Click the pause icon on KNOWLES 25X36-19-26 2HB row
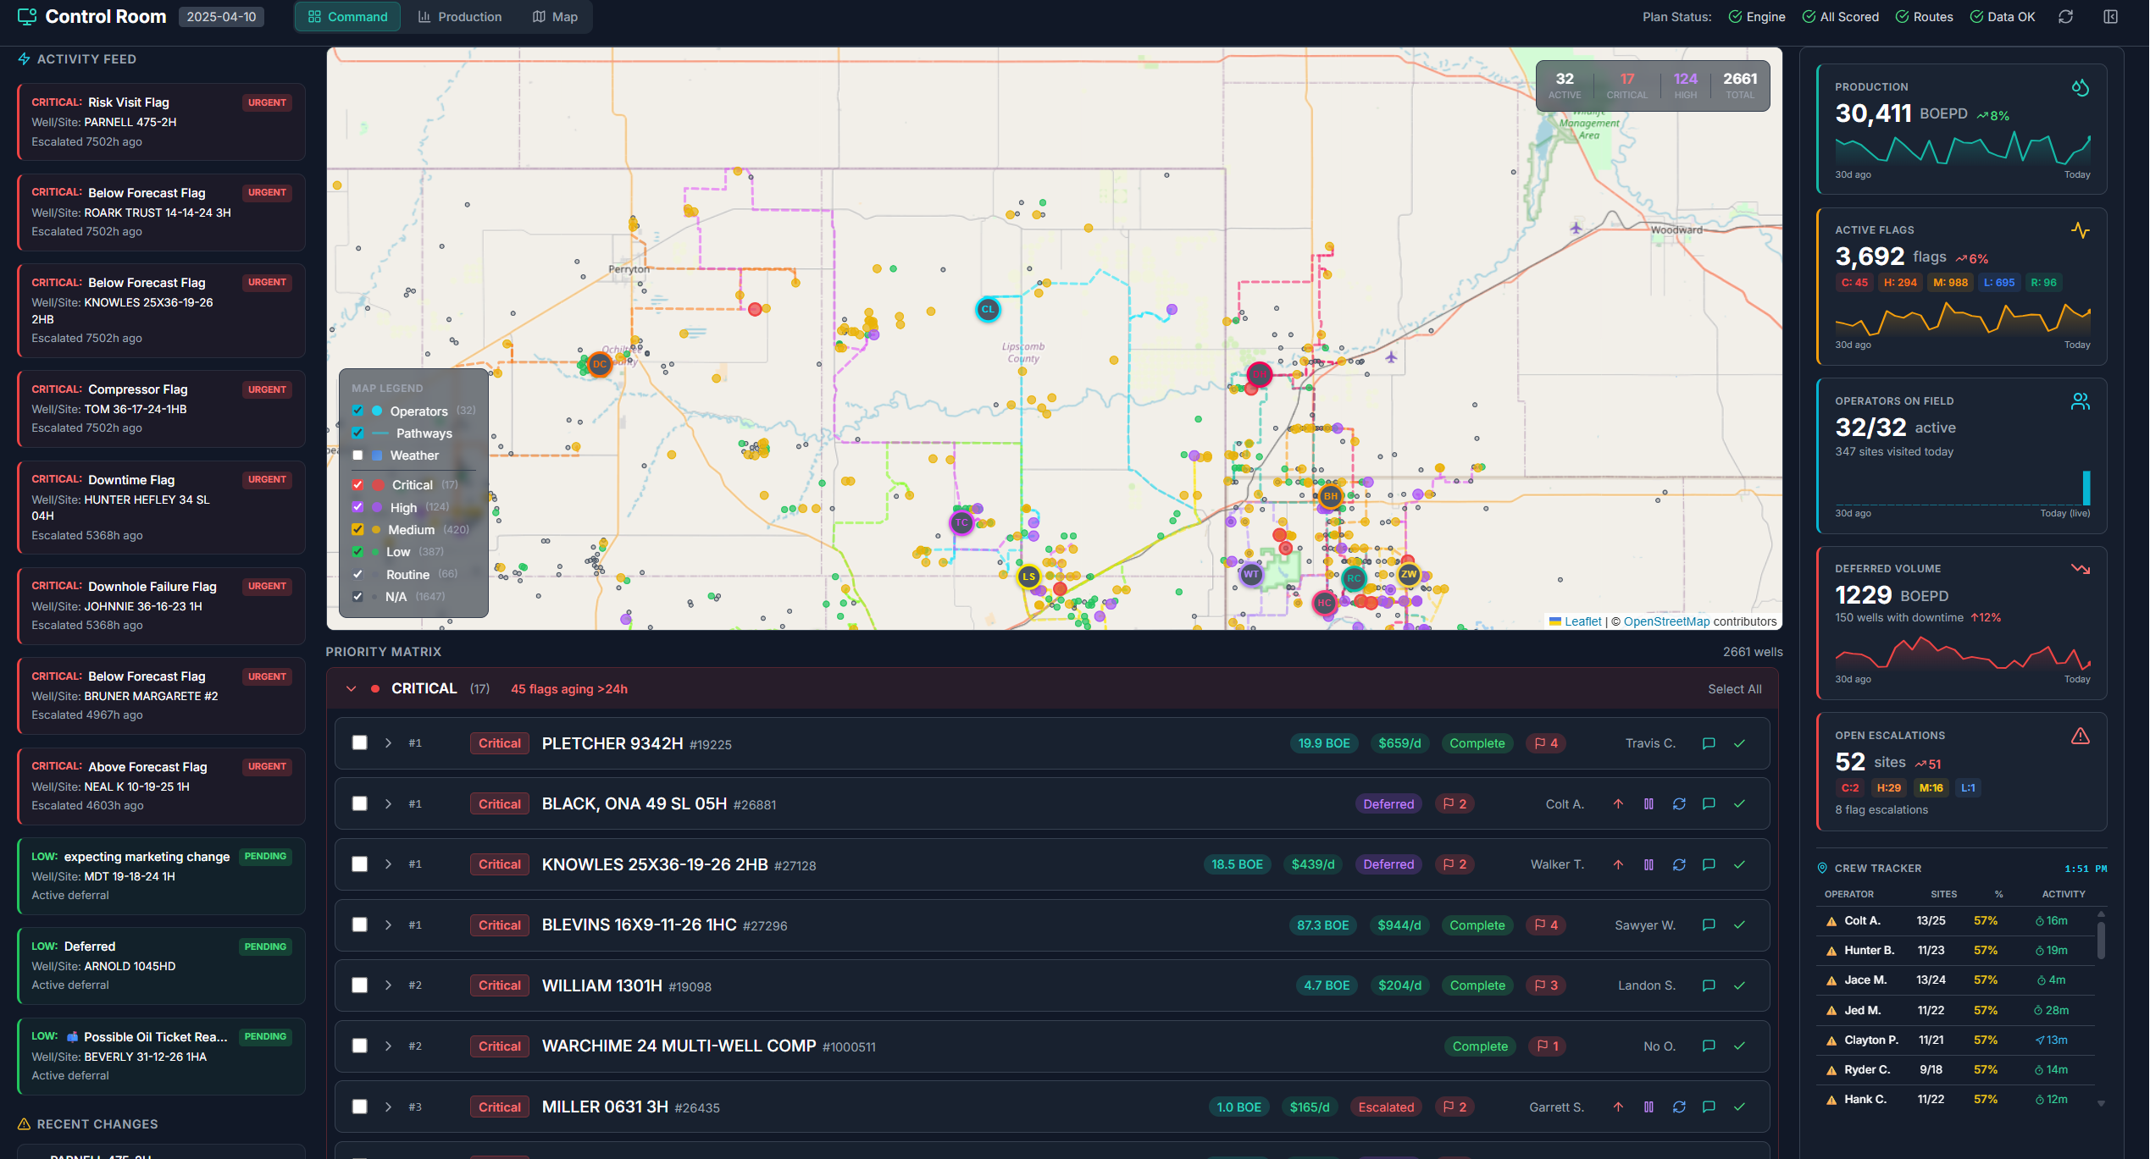This screenshot has height=1159, width=2150. (x=1649, y=864)
